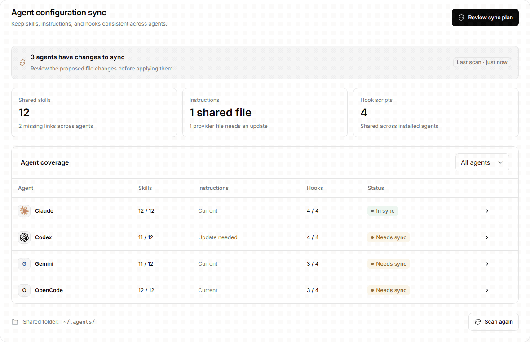
Task: Expand the Gemini row chevron
Action: pos(487,264)
